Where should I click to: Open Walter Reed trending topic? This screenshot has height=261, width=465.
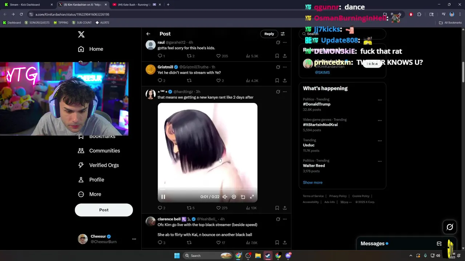[x=314, y=166]
